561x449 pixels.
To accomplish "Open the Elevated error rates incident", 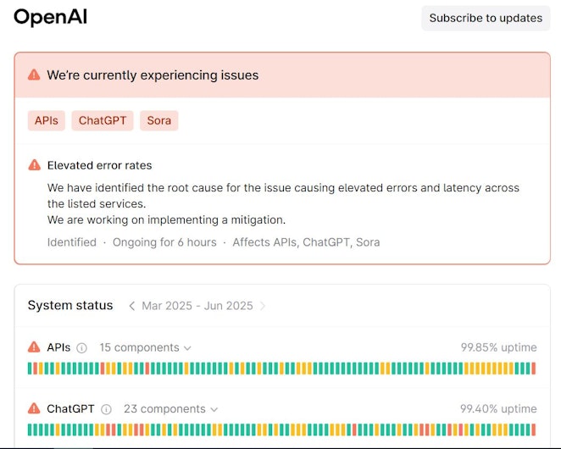I will pos(99,165).
